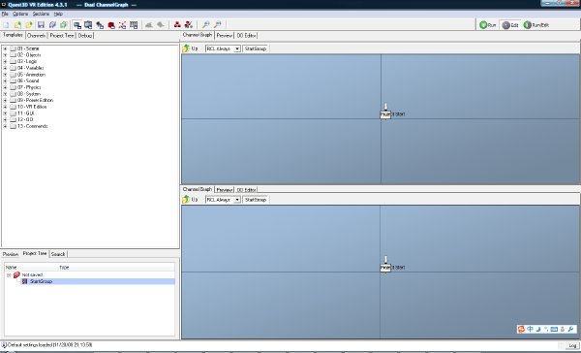Open the OO Editor tab in upper panel
The image size is (581, 353).
click(x=246, y=36)
